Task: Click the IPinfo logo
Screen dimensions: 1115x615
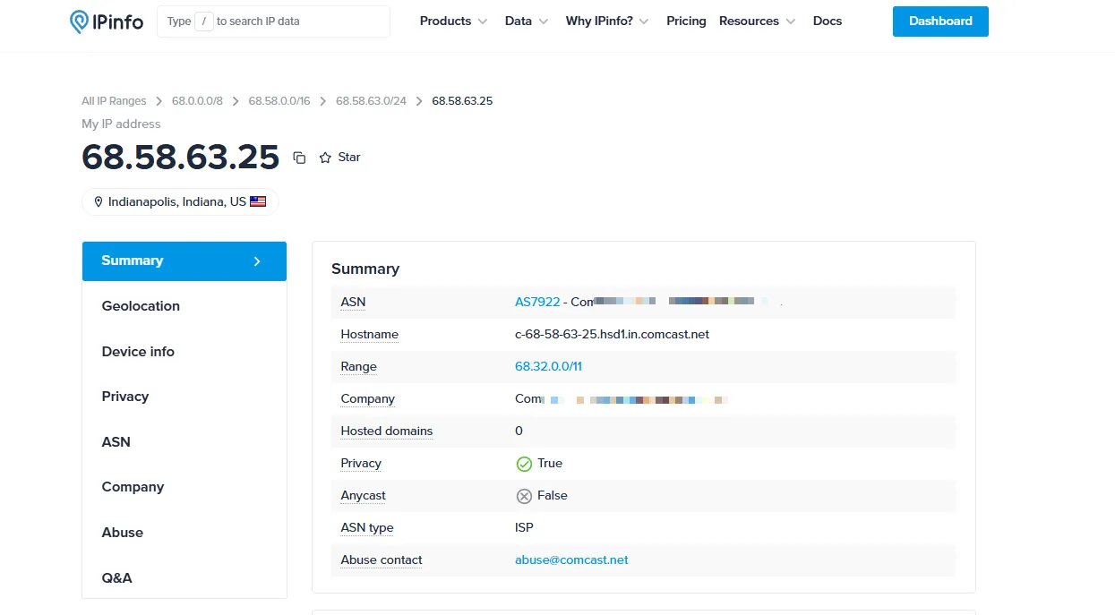Action: tap(107, 21)
